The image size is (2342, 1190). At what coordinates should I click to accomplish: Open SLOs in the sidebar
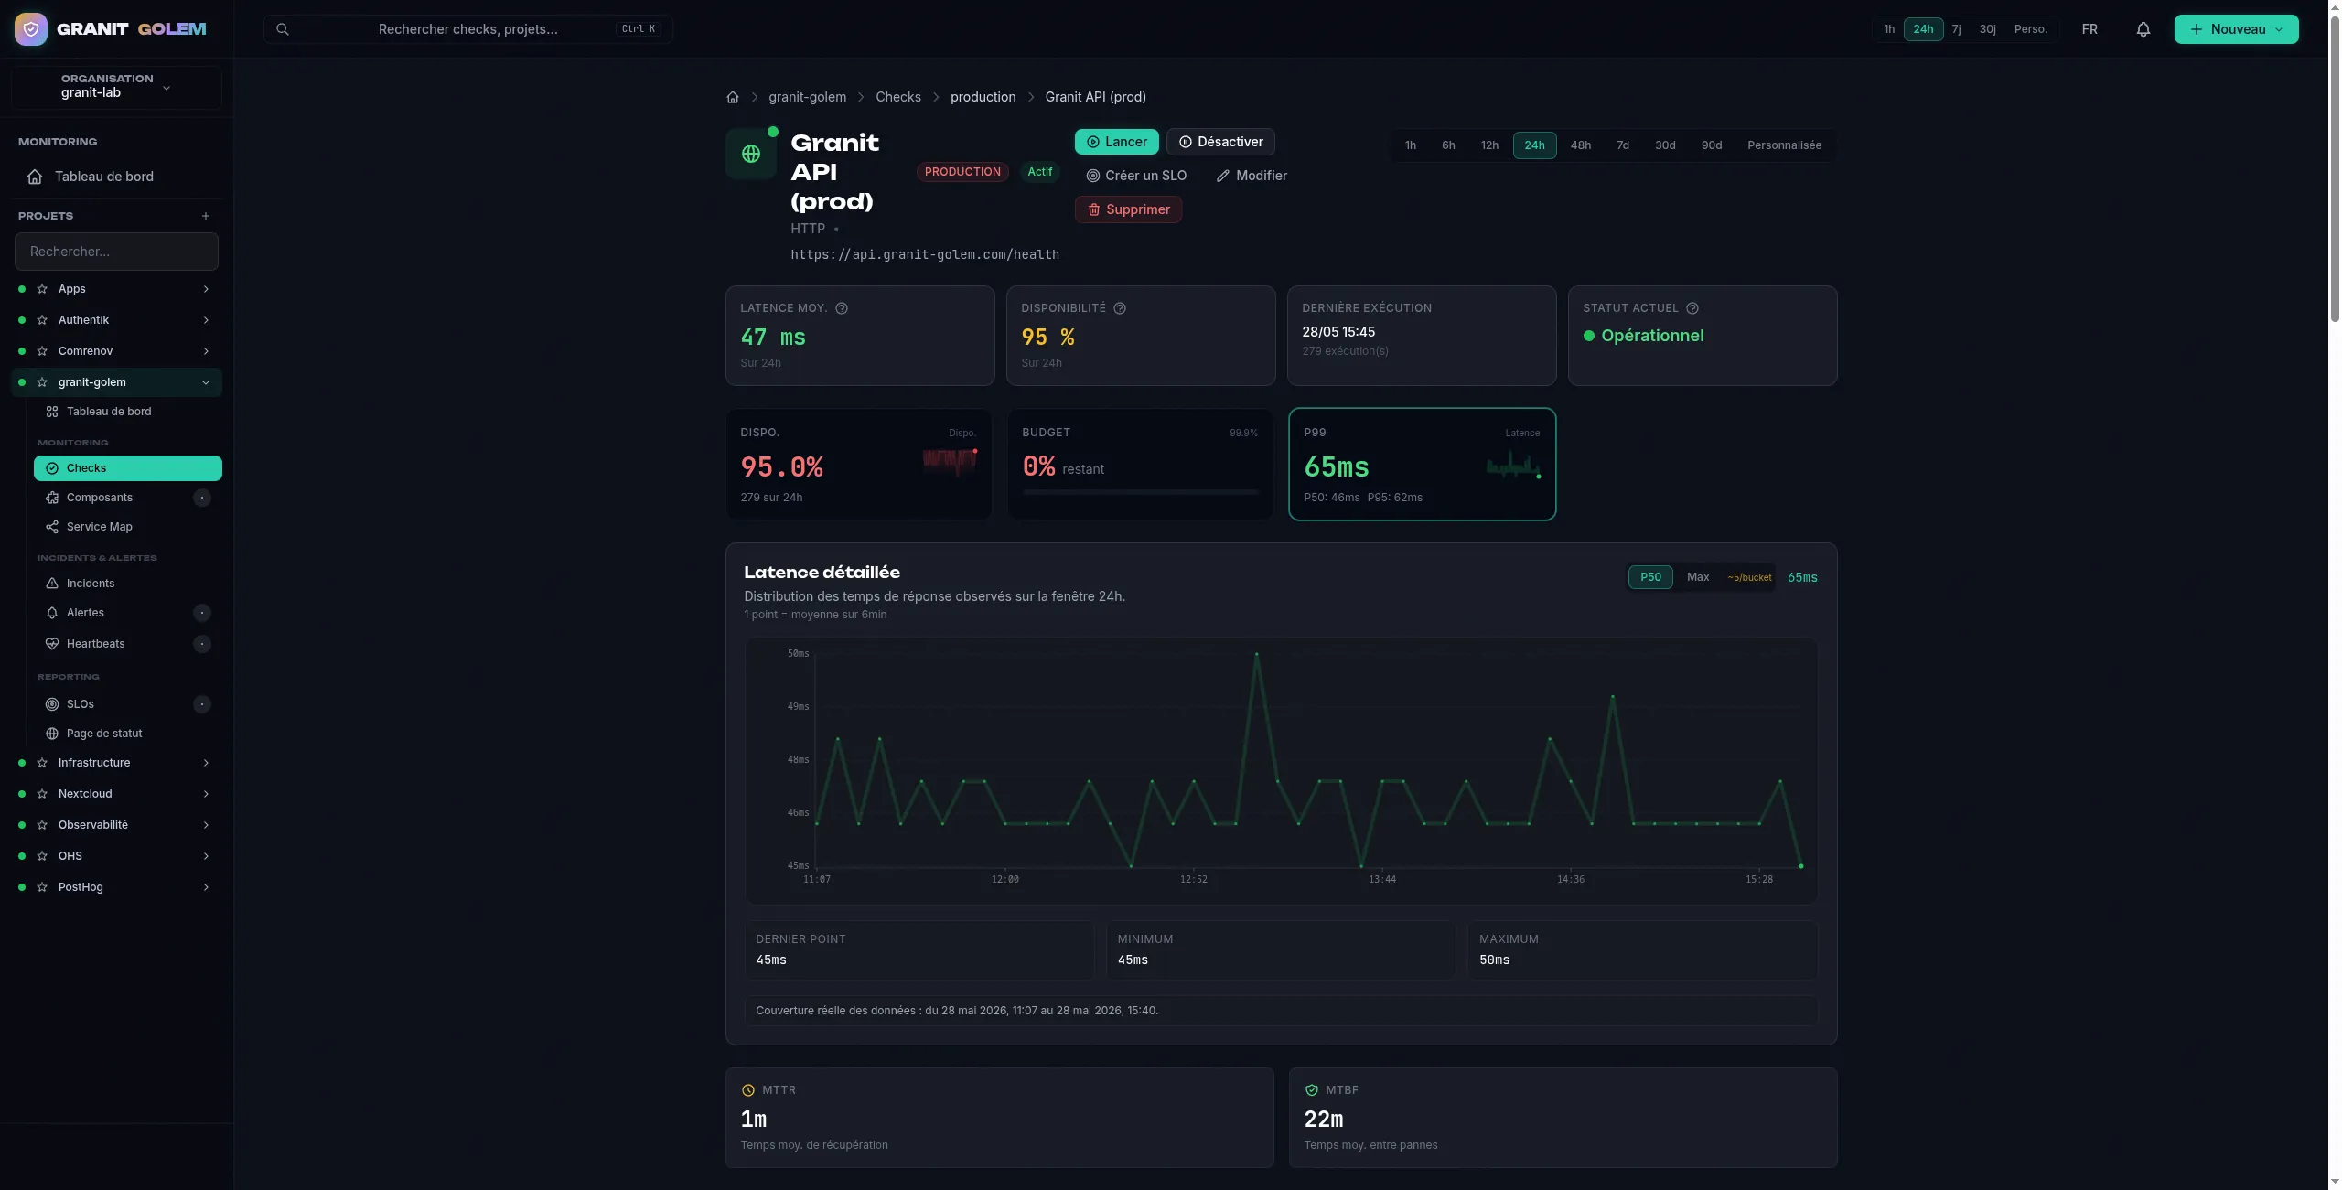[x=127, y=704]
